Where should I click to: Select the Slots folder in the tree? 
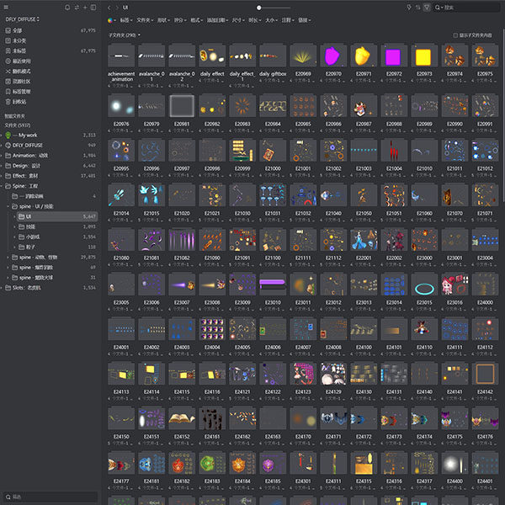(50, 288)
